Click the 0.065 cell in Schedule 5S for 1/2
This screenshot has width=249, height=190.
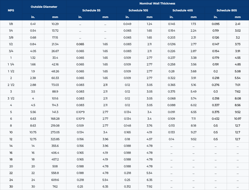pos(80,44)
